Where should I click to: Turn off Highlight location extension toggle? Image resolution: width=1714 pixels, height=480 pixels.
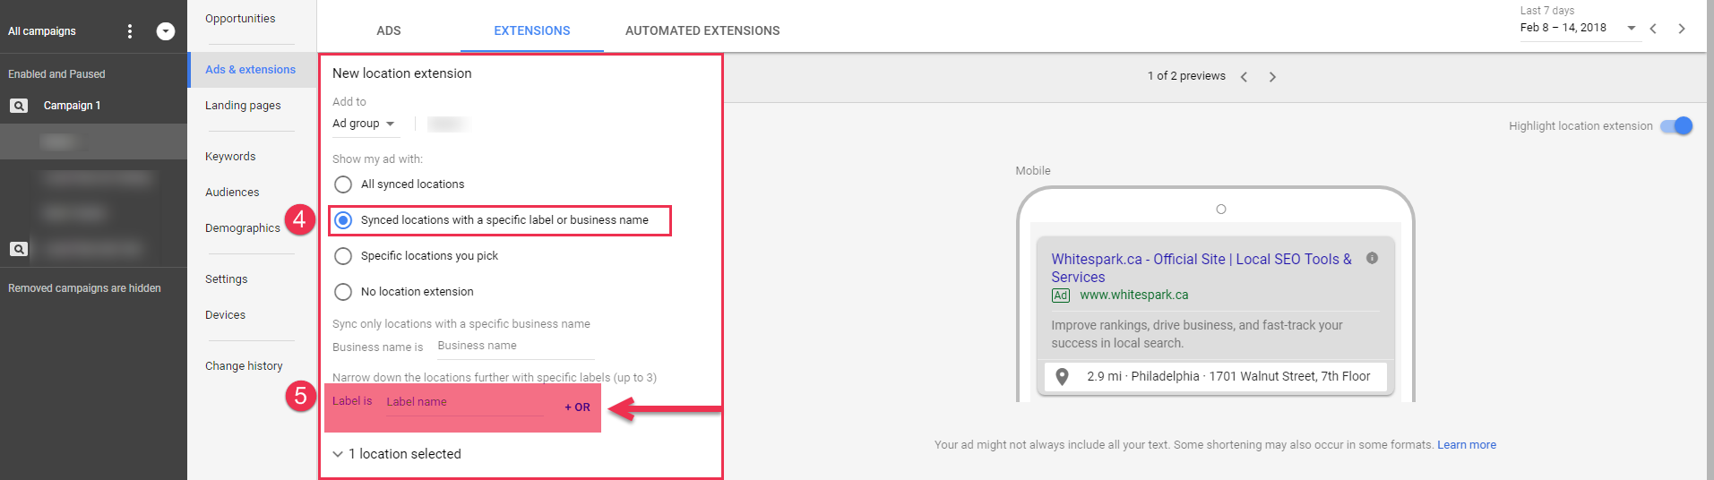coord(1676,126)
